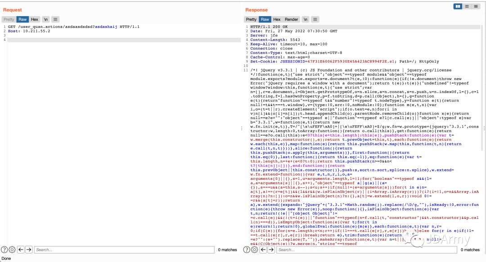
Task: Click the Server: jfe header line
Action: [264, 36]
